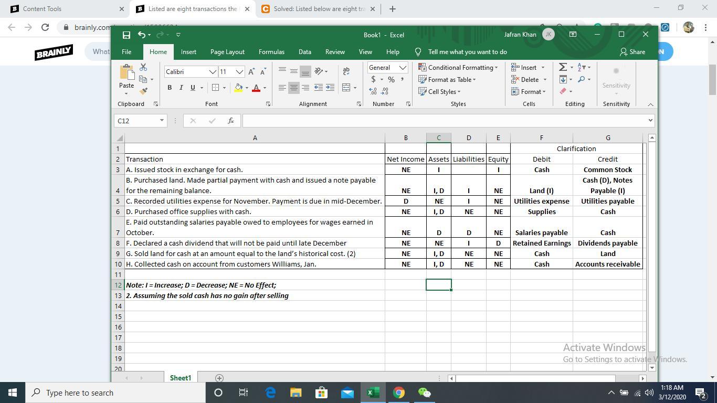Click the AutoSum sigma icon
Screen dimensions: 717x403
click(563, 67)
